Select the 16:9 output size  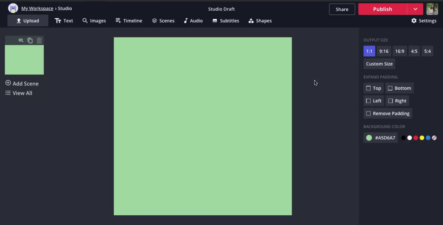pos(399,51)
